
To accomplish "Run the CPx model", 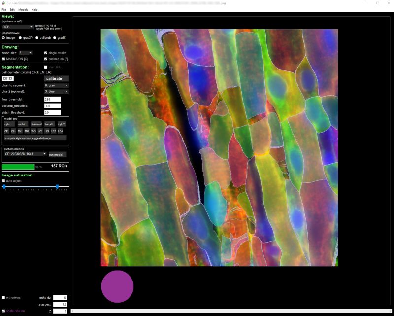I will (x=13, y=131).
